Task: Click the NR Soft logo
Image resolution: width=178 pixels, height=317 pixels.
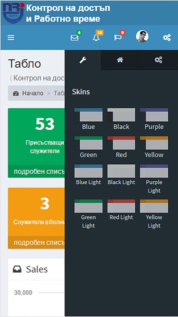Action: tap(13, 13)
